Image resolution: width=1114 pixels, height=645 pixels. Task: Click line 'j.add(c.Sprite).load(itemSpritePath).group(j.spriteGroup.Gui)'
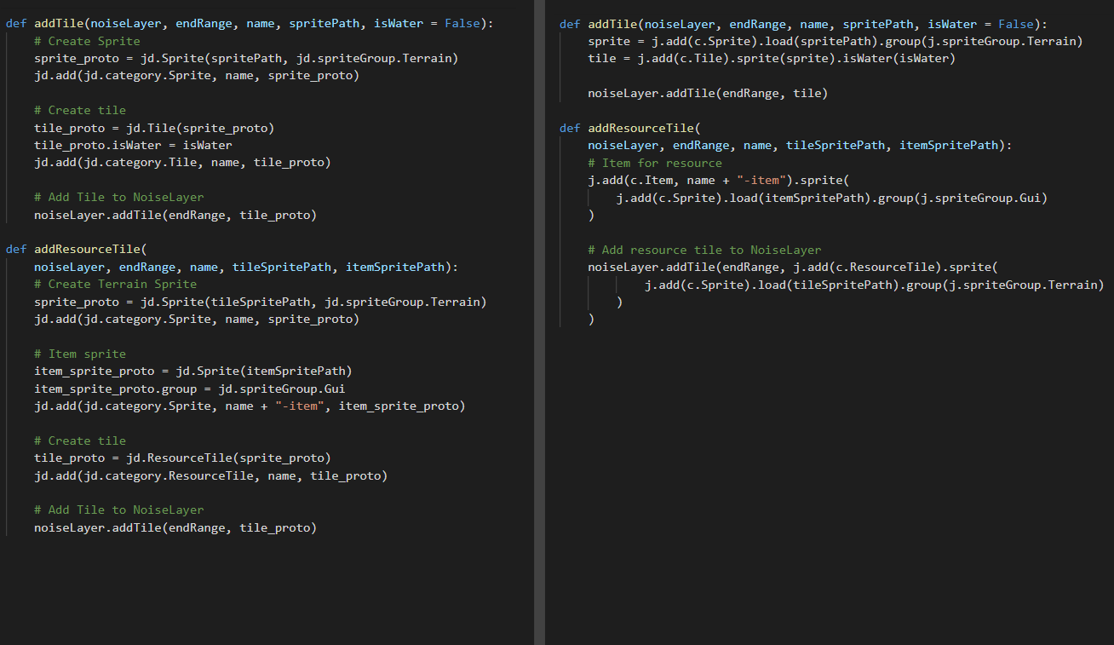[832, 198]
